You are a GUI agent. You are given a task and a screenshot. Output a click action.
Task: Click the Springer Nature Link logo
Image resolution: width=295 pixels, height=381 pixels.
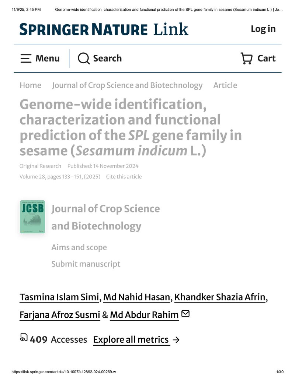[104, 29]
